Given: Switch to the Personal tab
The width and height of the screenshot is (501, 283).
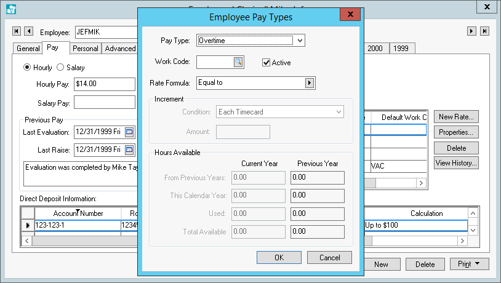Looking at the screenshot, I should click(x=85, y=49).
